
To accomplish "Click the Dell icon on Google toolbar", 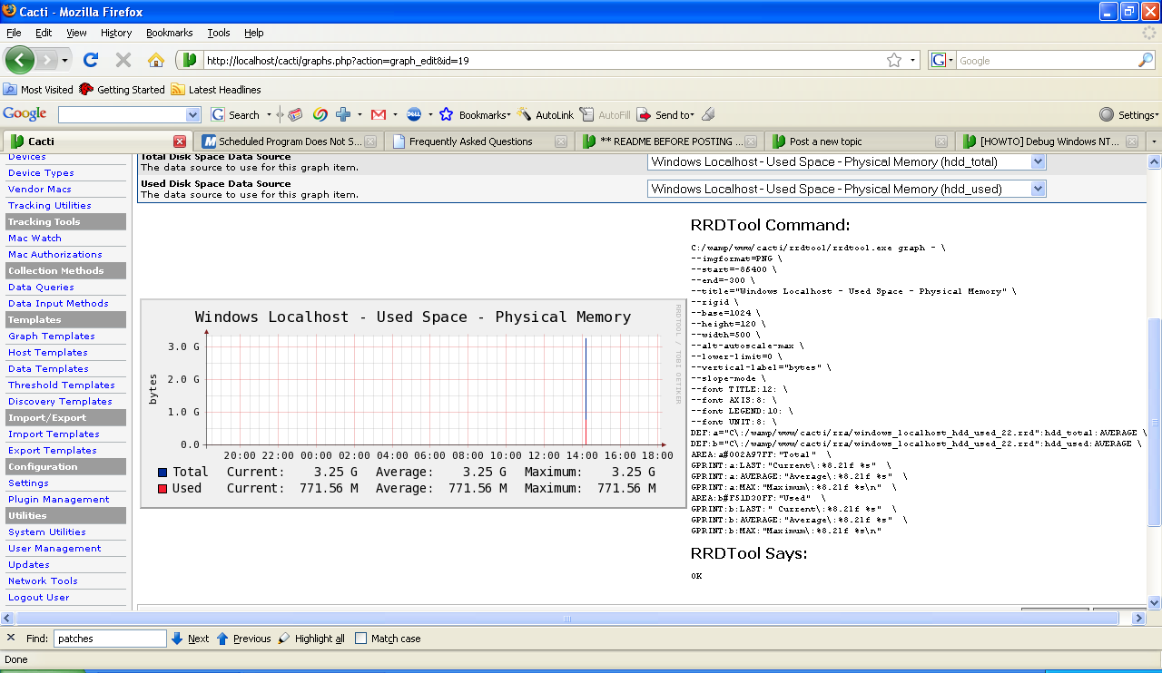I will pos(413,114).
